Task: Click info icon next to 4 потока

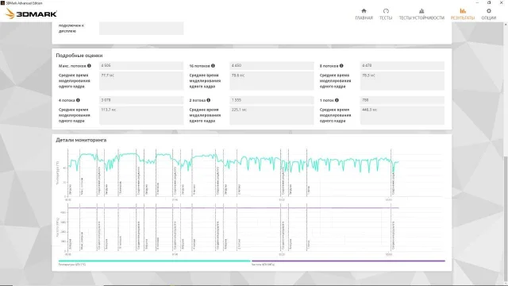Action: (78, 100)
